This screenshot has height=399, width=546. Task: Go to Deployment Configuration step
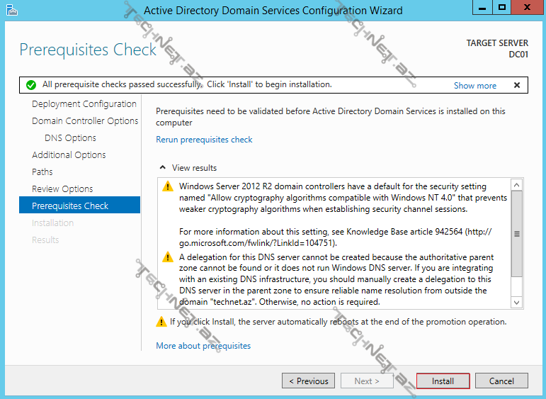tap(84, 103)
